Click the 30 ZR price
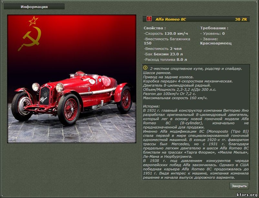 [241, 19]
